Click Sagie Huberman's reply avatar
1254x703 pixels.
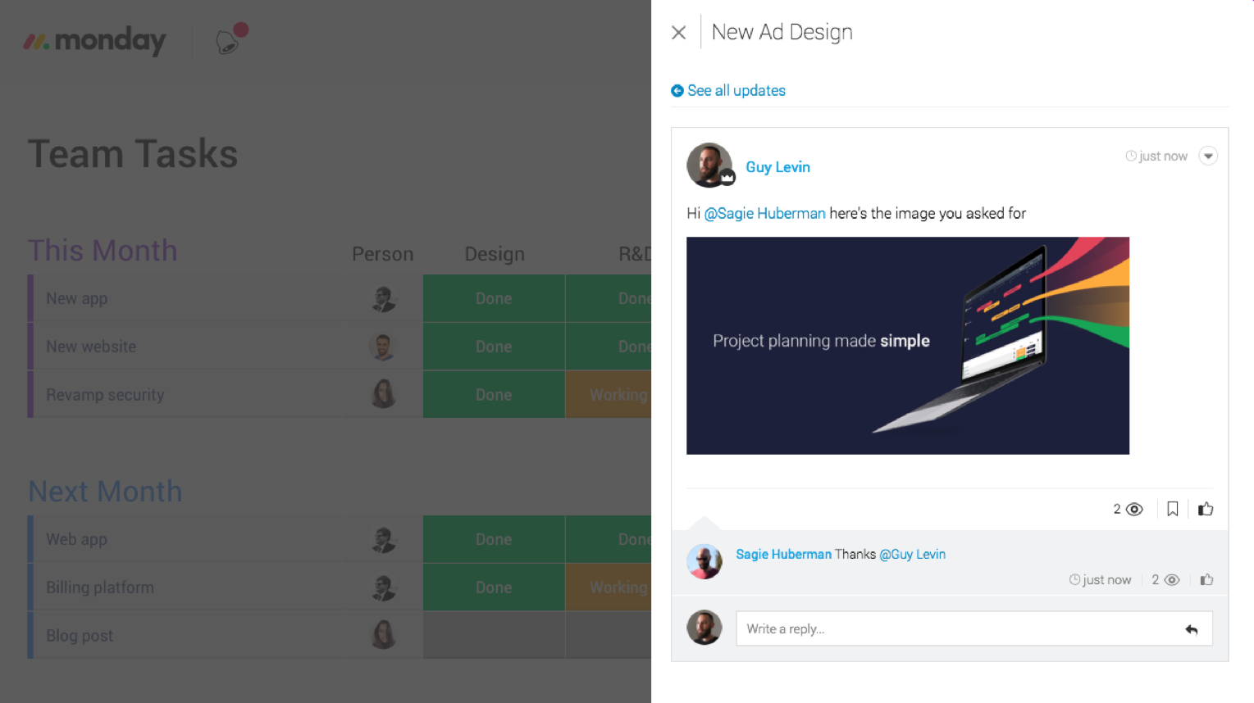pyautogui.click(x=704, y=562)
